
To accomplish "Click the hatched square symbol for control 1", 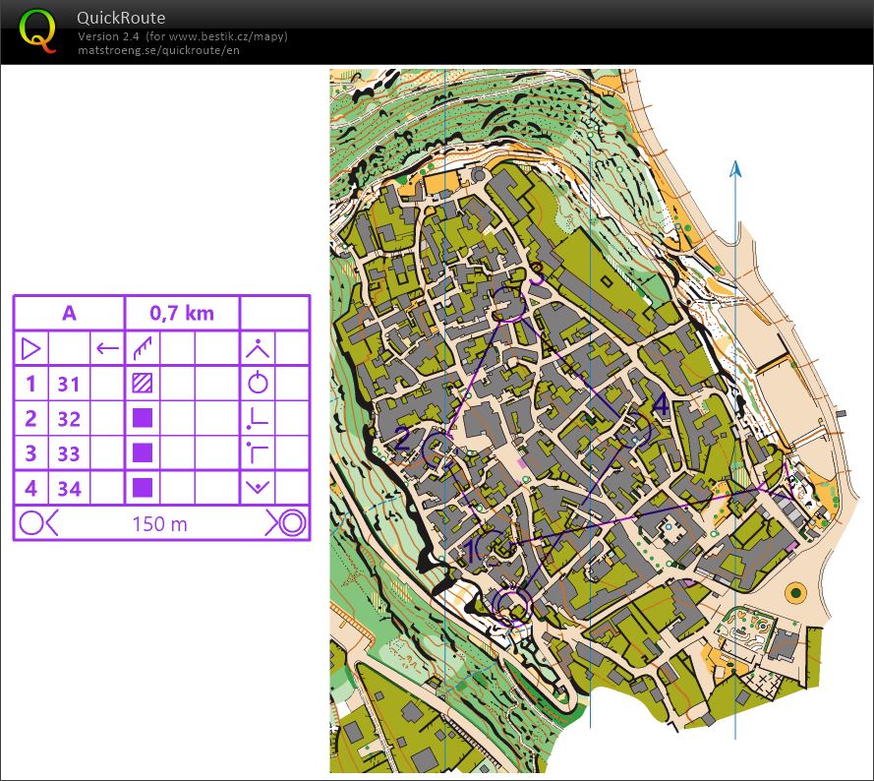I will (143, 384).
